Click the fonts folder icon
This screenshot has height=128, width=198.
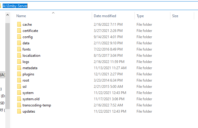point(19,49)
